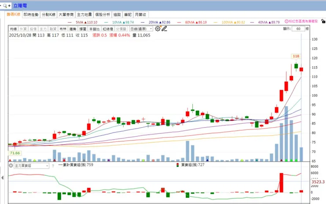Screen dimensions: 326x204
Task: Open the 月營收 tab
Action: click(141, 15)
